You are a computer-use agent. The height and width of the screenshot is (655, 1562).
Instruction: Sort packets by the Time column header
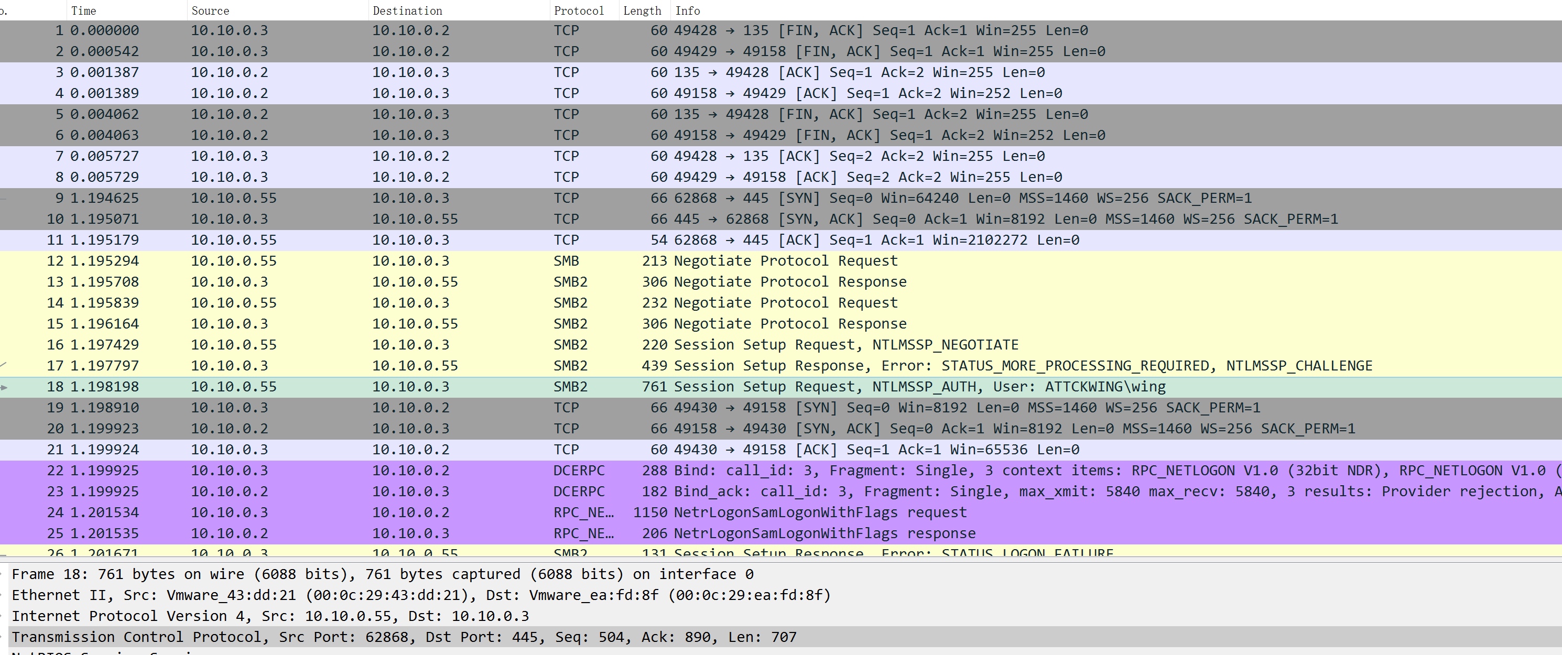point(84,10)
